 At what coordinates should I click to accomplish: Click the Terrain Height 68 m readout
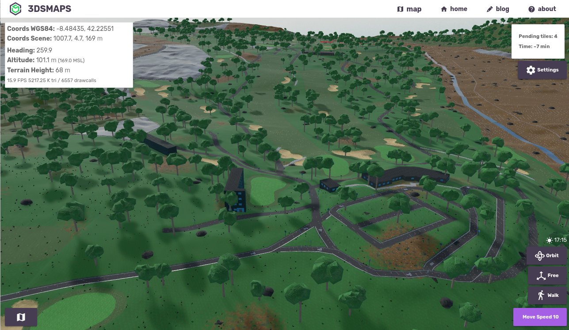pyautogui.click(x=38, y=70)
